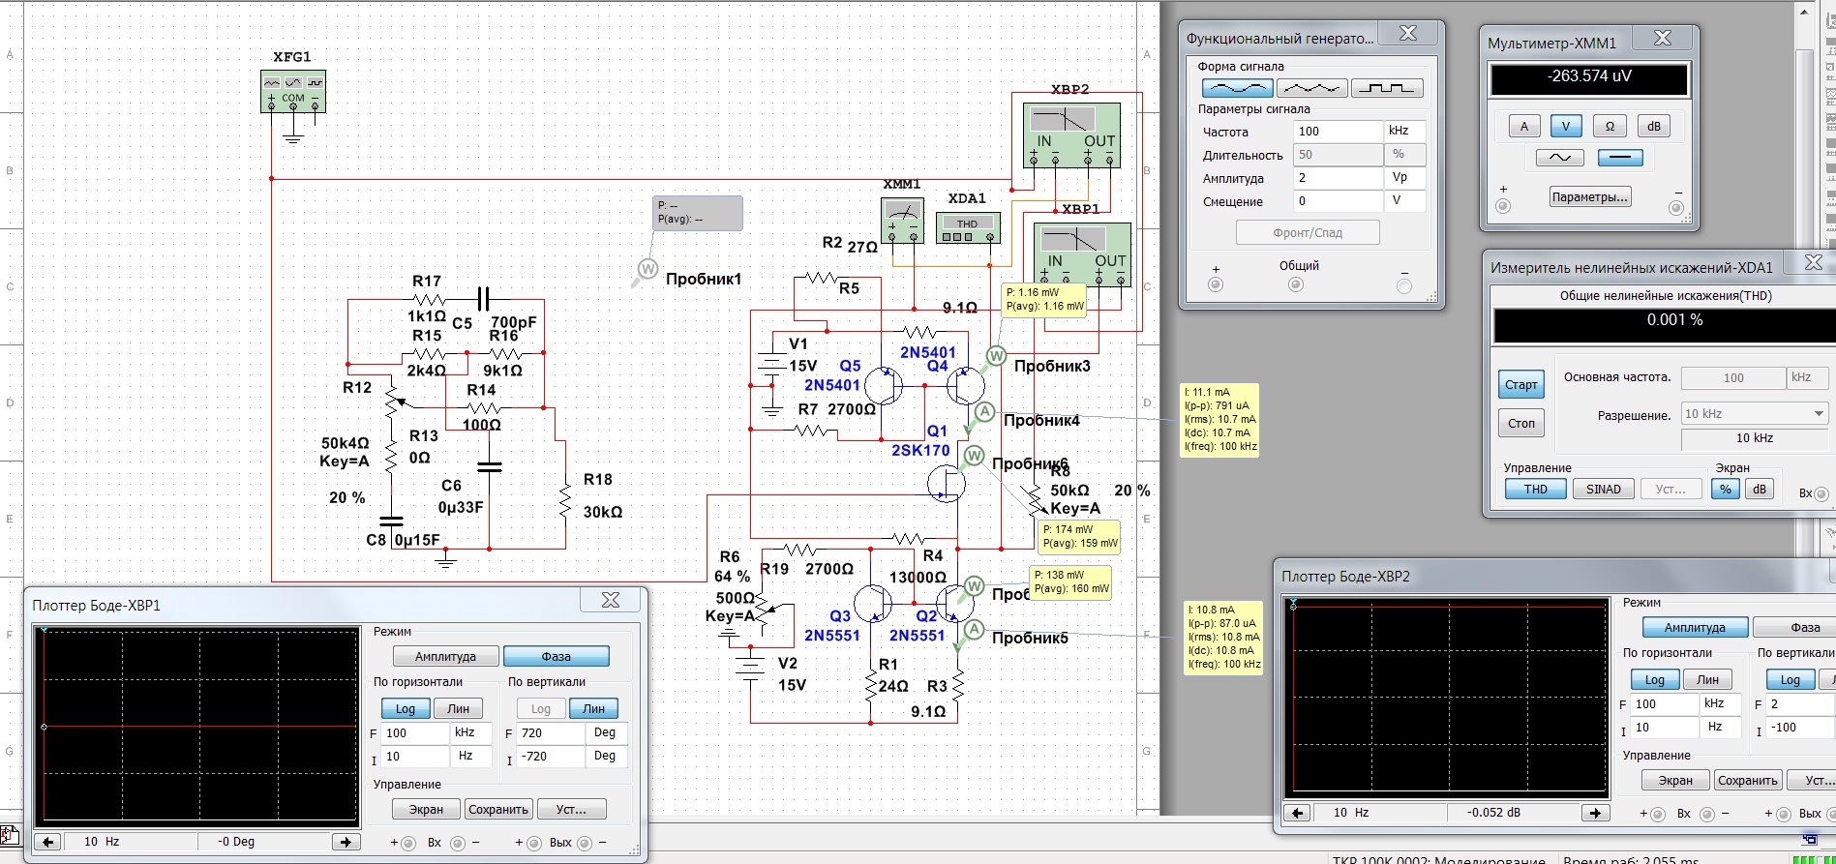Click the Пробник1 power probe icon
The height and width of the screenshot is (864, 1836).
pos(646,271)
